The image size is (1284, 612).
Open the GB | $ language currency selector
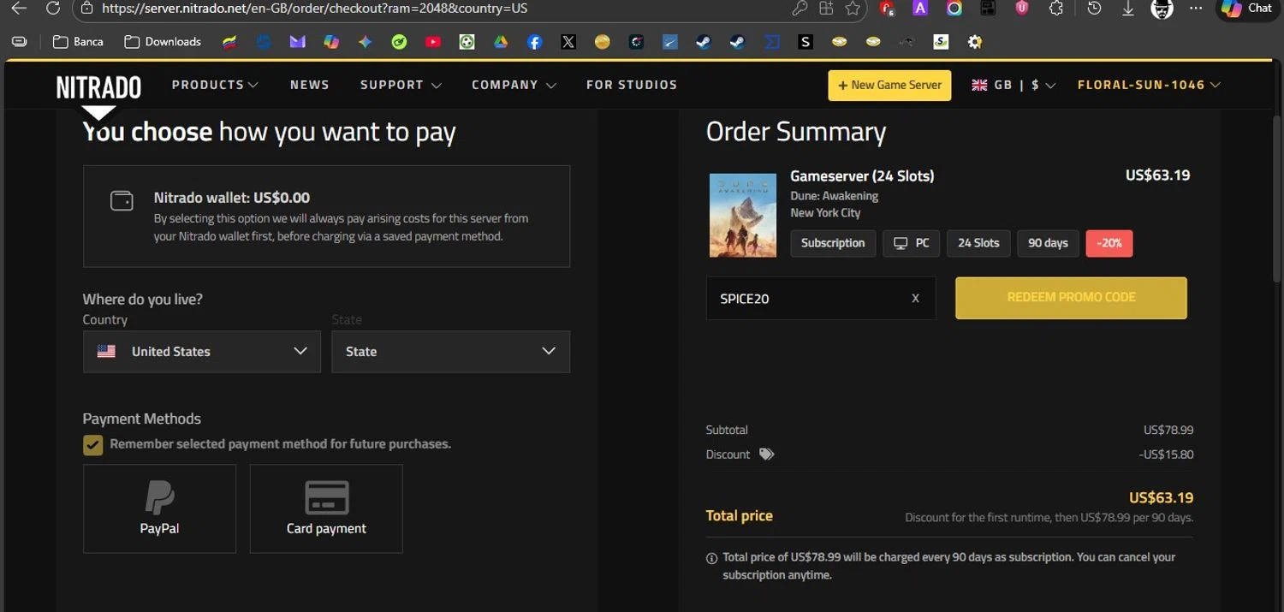point(1014,85)
